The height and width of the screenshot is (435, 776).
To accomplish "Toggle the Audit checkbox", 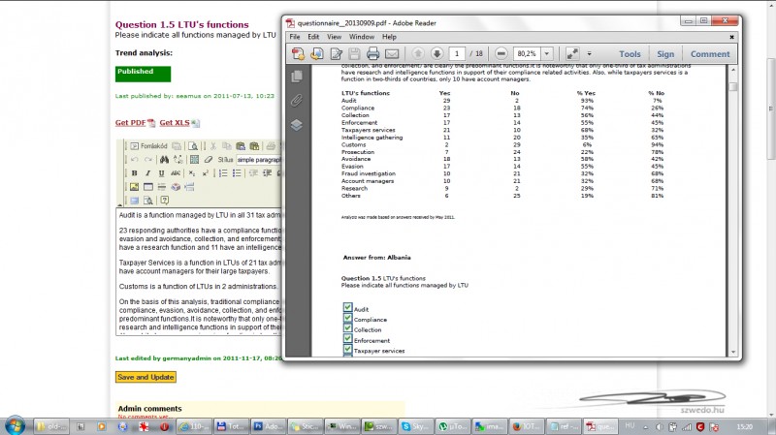I will tap(347, 309).
